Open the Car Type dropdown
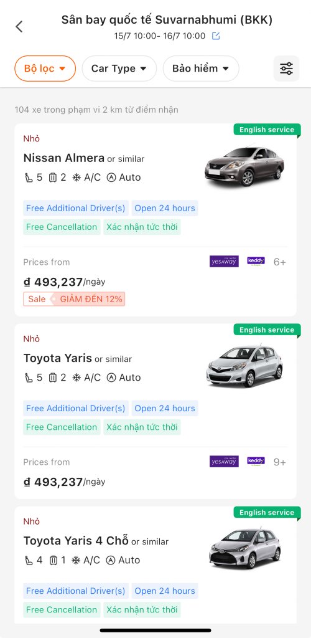The image size is (311, 638). [119, 69]
